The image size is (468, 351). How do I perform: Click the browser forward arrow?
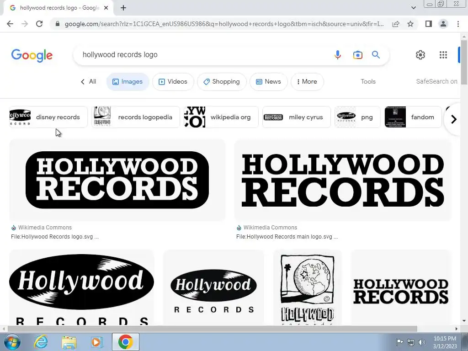[25, 24]
